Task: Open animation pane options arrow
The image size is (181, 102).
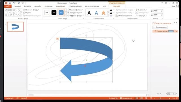Action: coord(174,23)
